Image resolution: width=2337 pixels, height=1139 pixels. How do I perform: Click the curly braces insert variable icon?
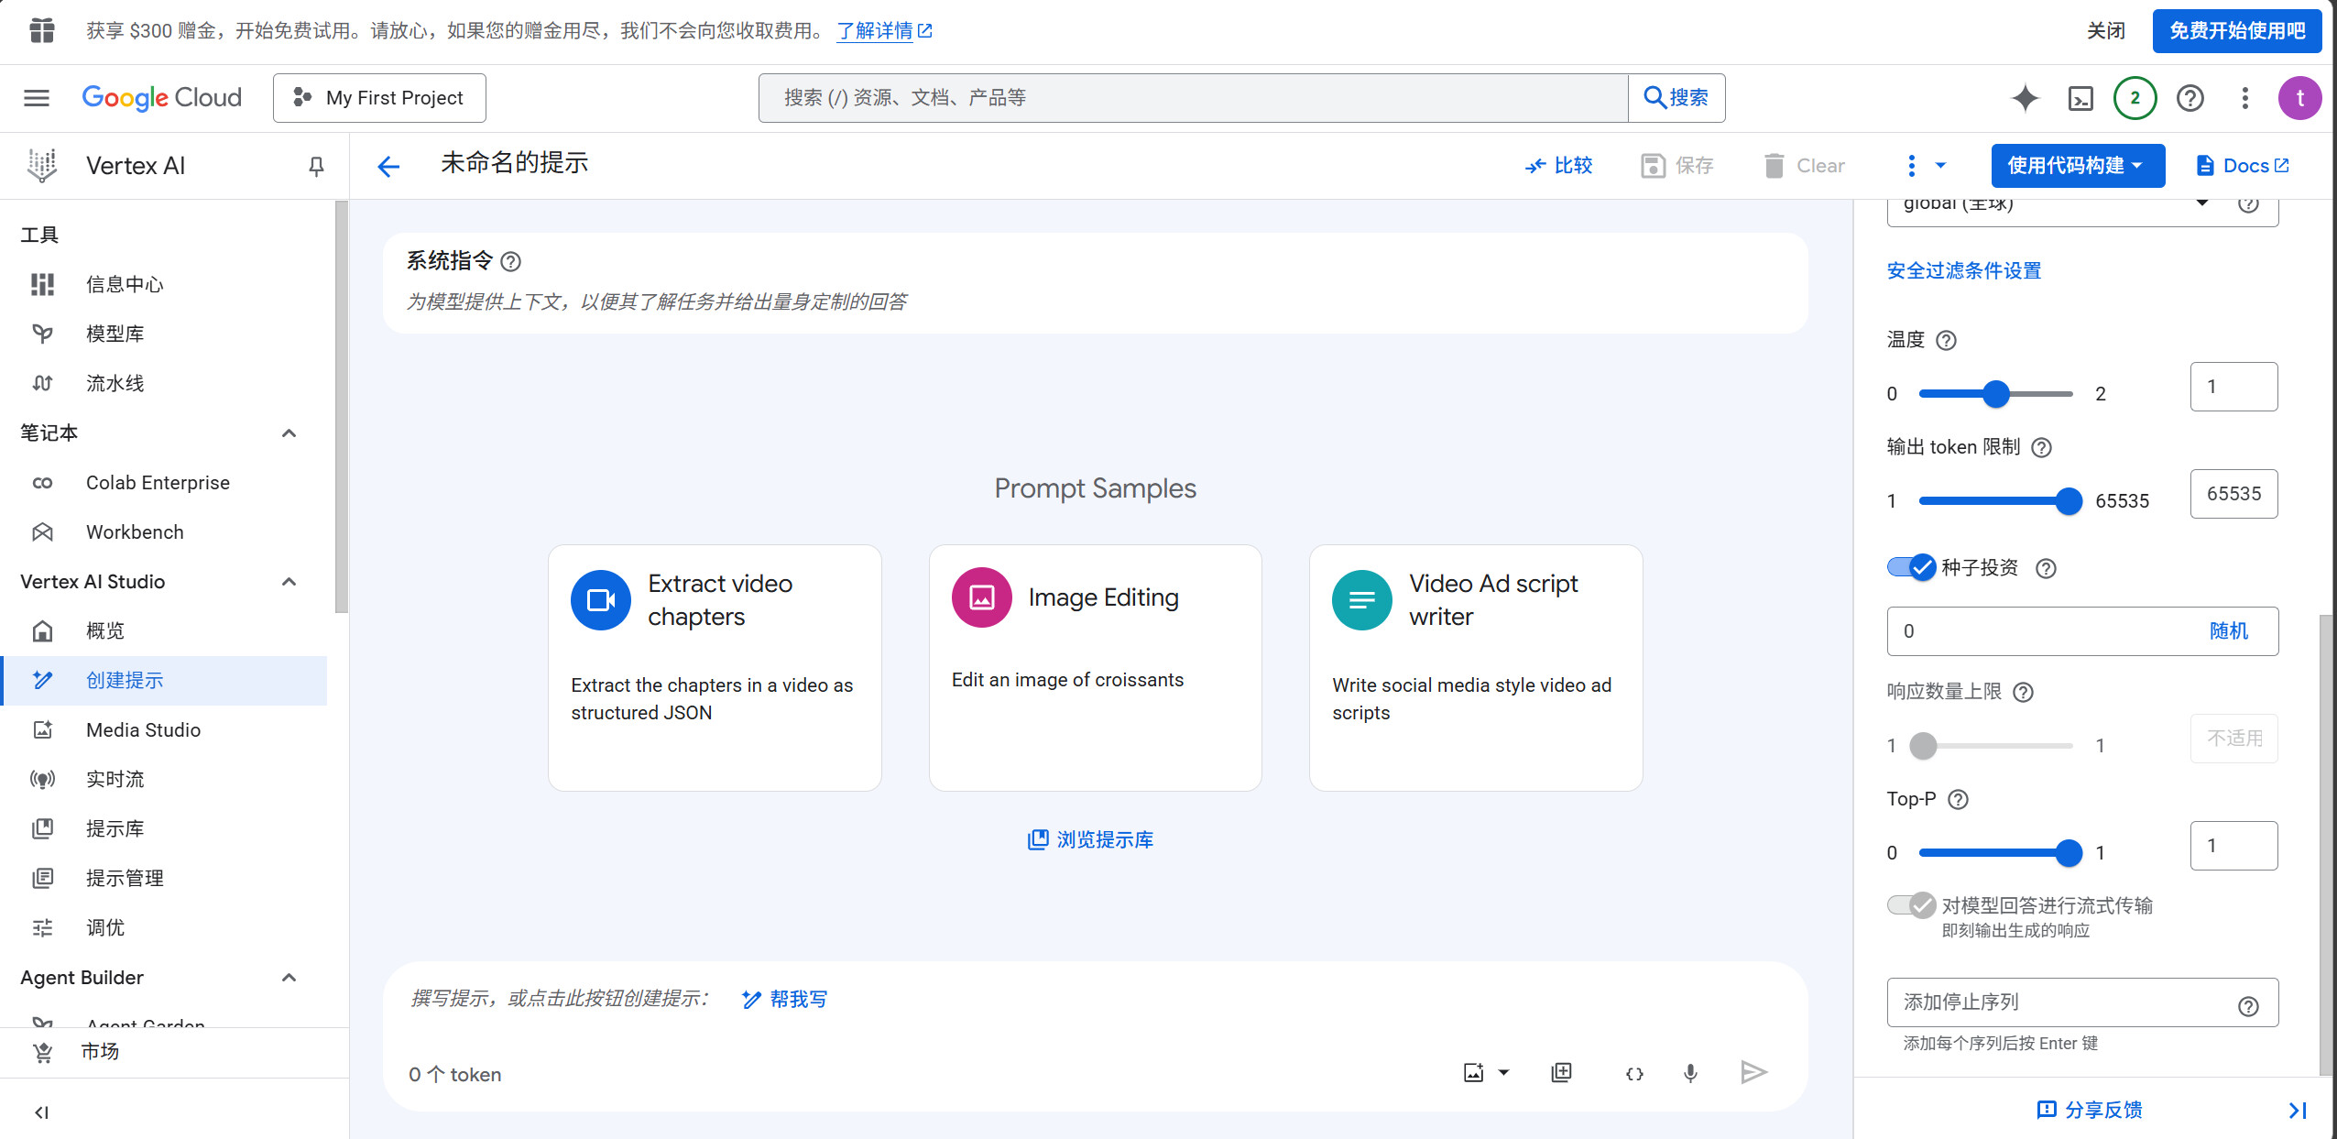coord(1633,1073)
